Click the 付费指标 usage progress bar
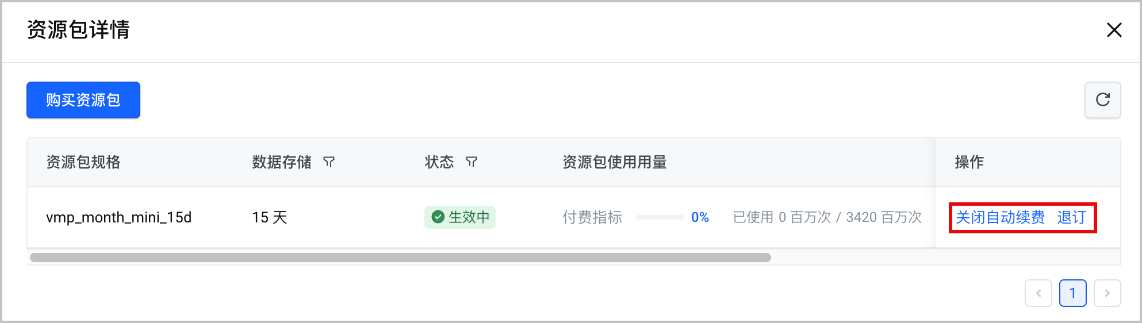The width and height of the screenshot is (1142, 323). (660, 217)
